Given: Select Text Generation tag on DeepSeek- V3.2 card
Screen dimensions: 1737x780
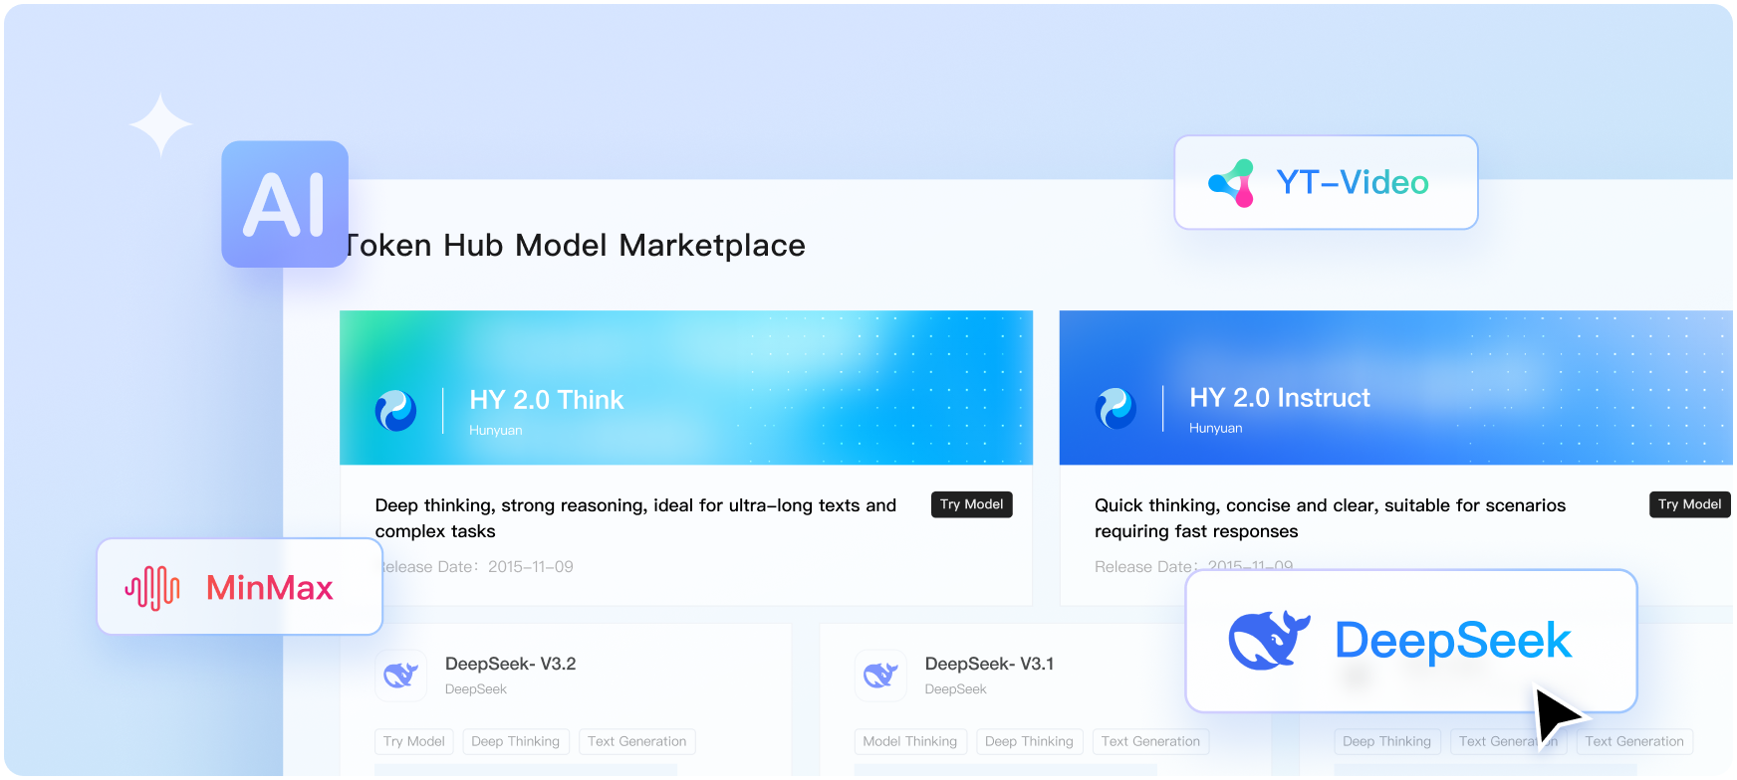Looking at the screenshot, I should [637, 741].
